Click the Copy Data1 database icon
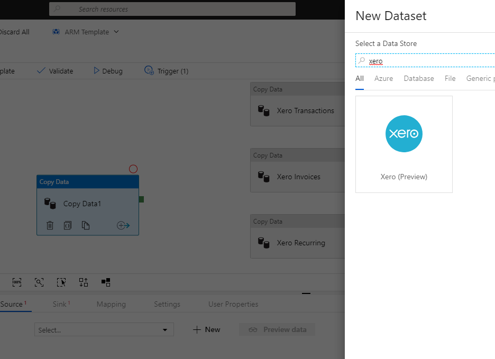The width and height of the screenshot is (495, 359). tap(50, 204)
